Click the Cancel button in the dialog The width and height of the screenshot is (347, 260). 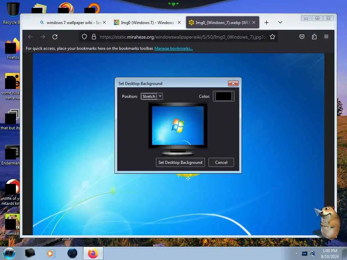pos(221,162)
